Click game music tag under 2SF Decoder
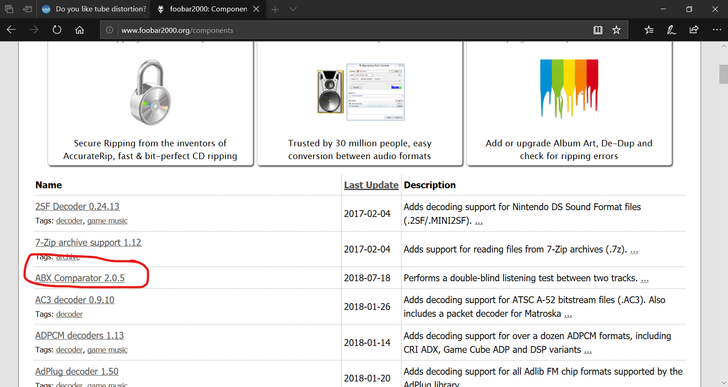 coord(107,221)
